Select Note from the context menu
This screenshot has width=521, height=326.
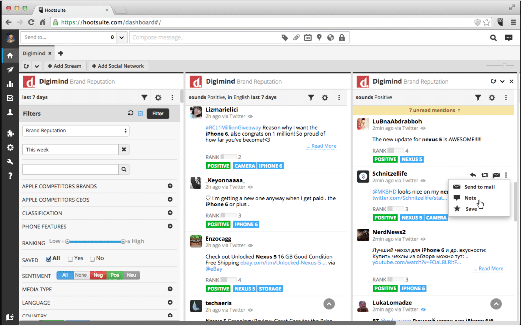click(x=470, y=198)
